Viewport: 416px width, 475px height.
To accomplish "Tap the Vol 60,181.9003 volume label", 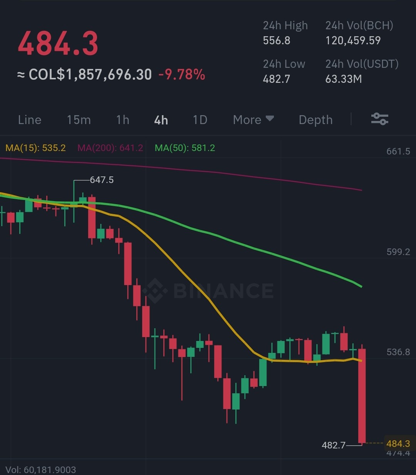I will click(41, 470).
